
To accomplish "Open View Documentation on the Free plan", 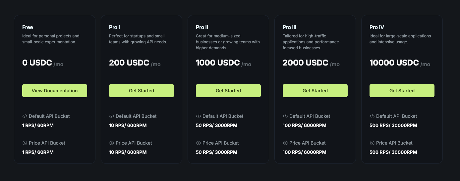I will point(55,91).
